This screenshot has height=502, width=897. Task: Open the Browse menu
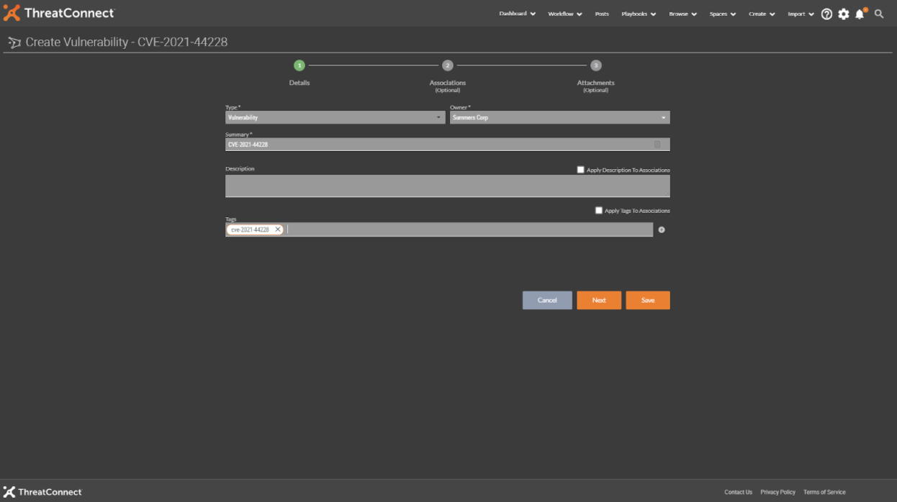[x=682, y=14]
